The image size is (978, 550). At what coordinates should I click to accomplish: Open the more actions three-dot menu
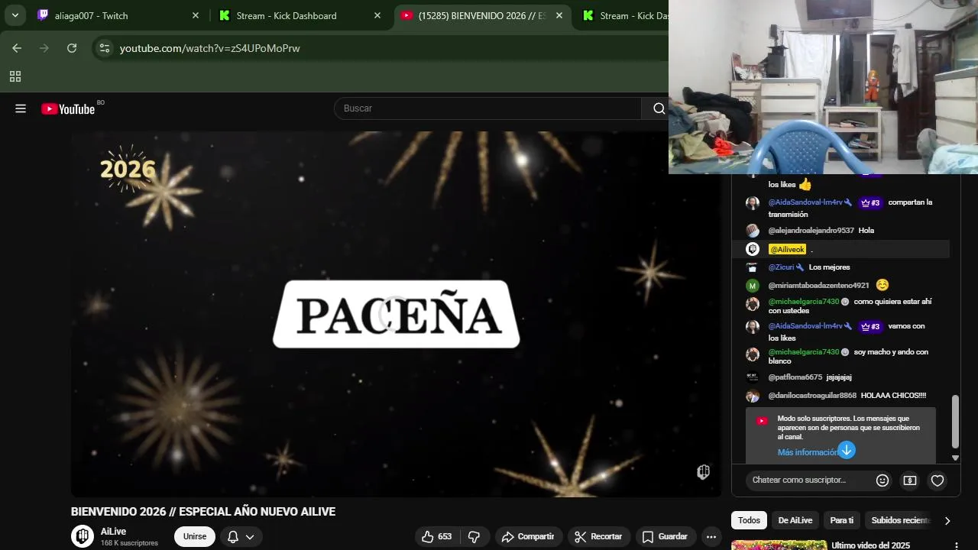[x=711, y=536]
